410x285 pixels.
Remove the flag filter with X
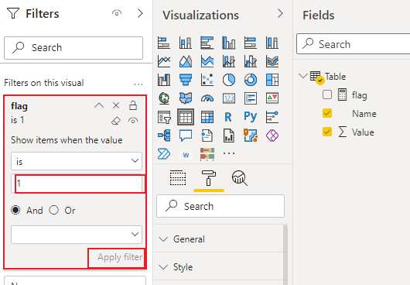pos(116,105)
